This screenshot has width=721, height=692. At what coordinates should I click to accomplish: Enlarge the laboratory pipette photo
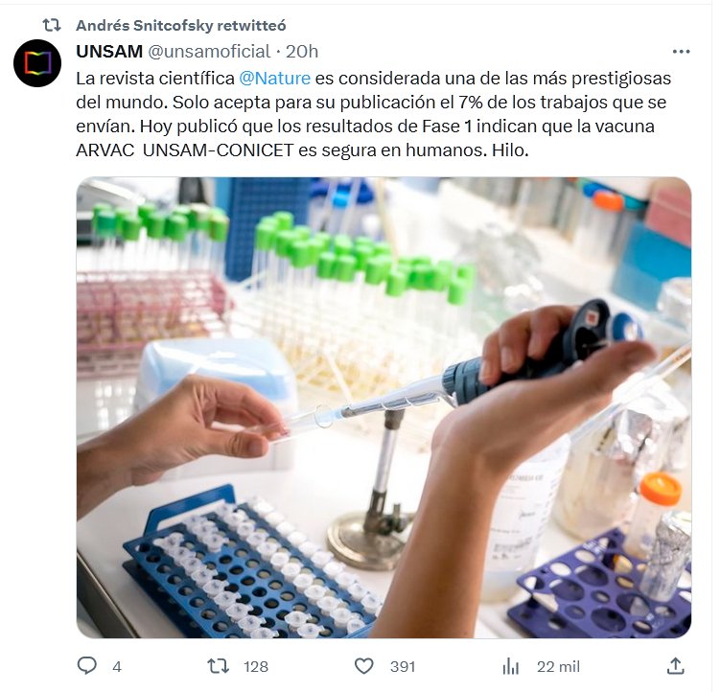[384, 407]
